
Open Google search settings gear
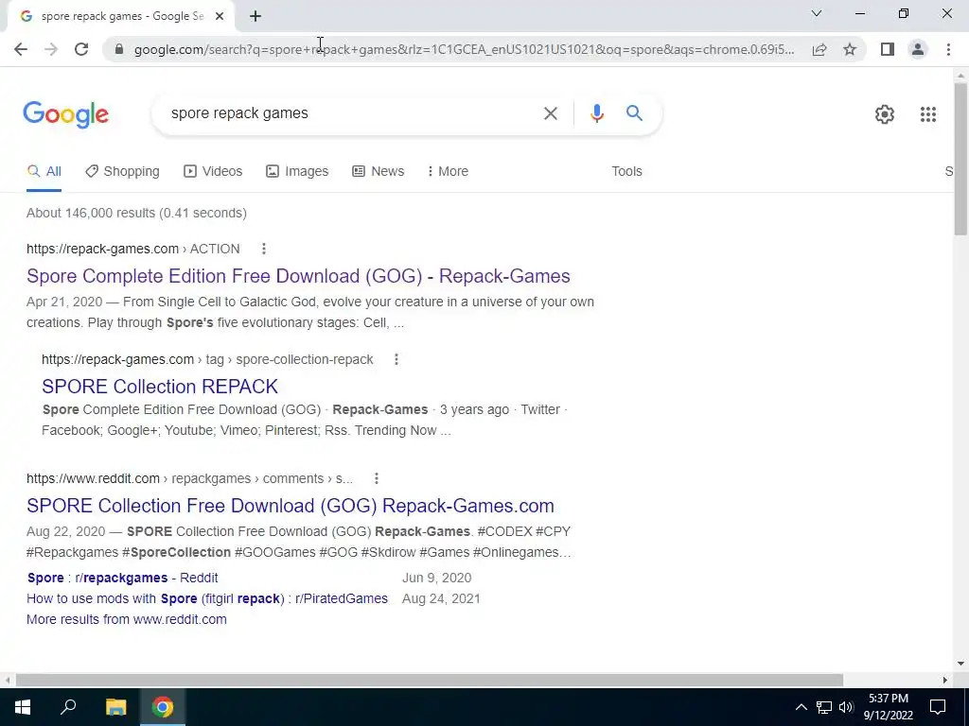coord(885,114)
